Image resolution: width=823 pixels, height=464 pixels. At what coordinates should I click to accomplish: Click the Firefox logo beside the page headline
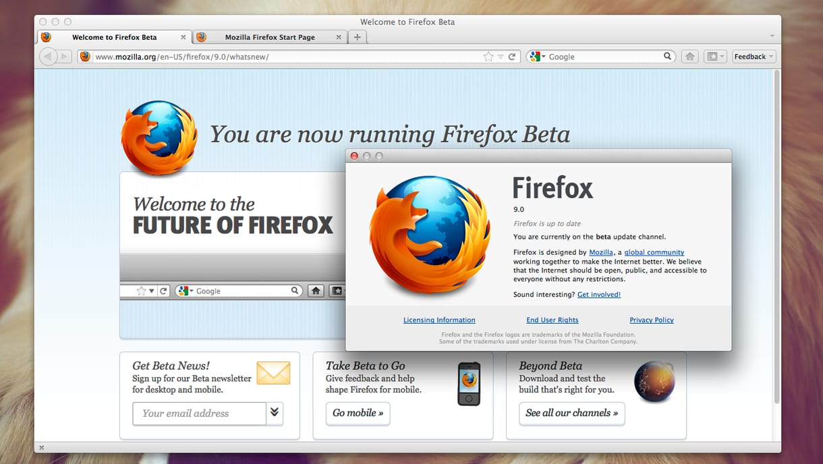[159, 138]
